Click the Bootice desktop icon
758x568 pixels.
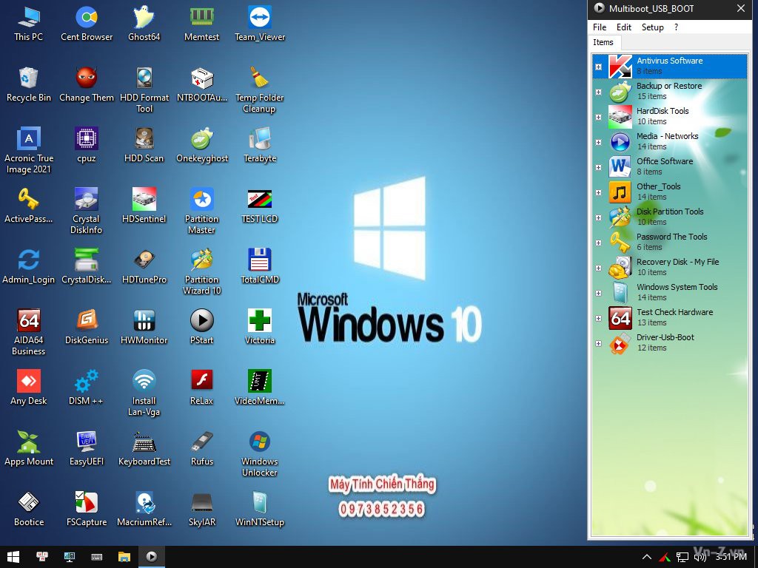tap(29, 508)
